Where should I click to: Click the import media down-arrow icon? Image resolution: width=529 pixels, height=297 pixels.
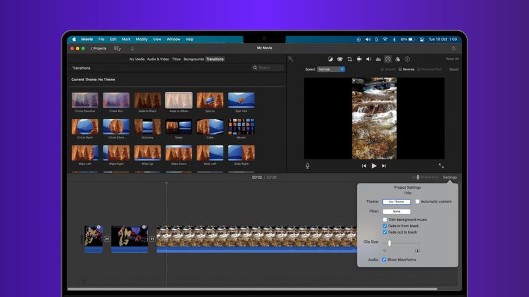pyautogui.click(x=132, y=48)
